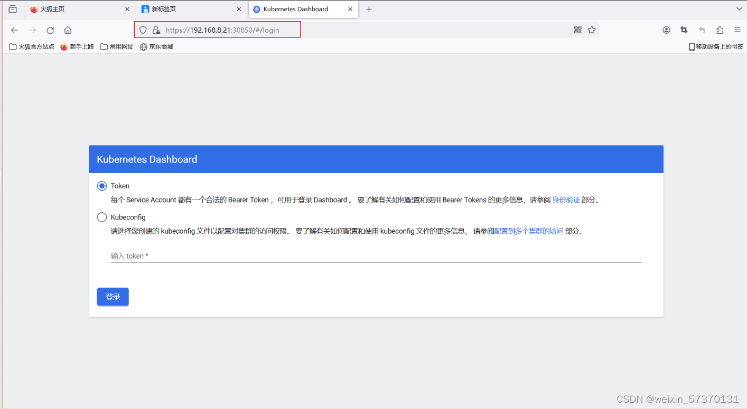This screenshot has height=409, width=747.
Task: Open the Firefox application menu
Action: 737,30
